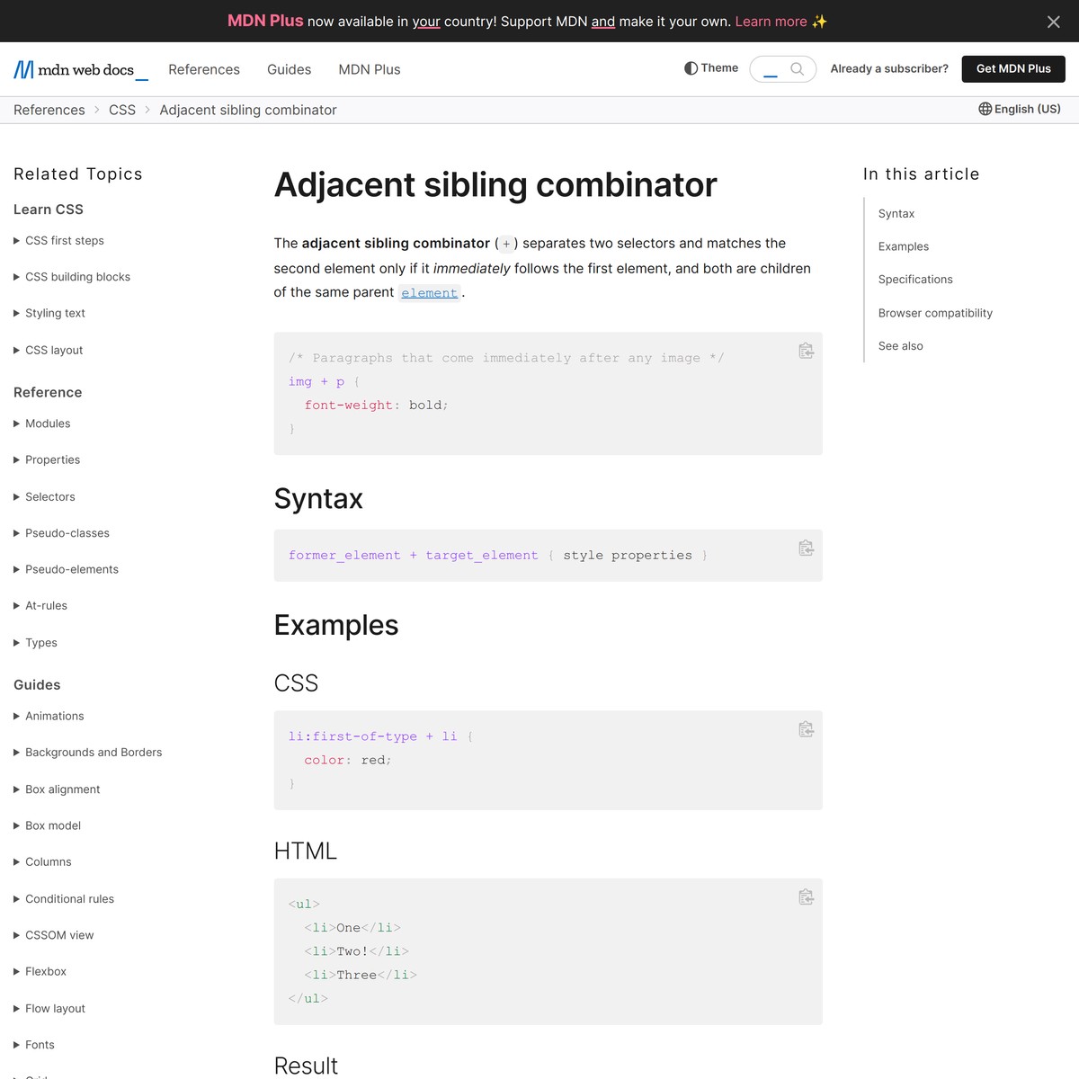Go to CSS breadcrumb link
Viewport: 1079px width, 1079px height.
point(122,110)
